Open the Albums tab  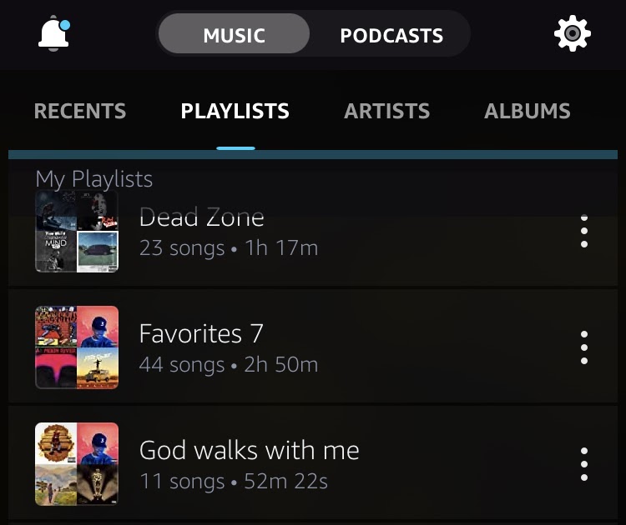tap(528, 112)
